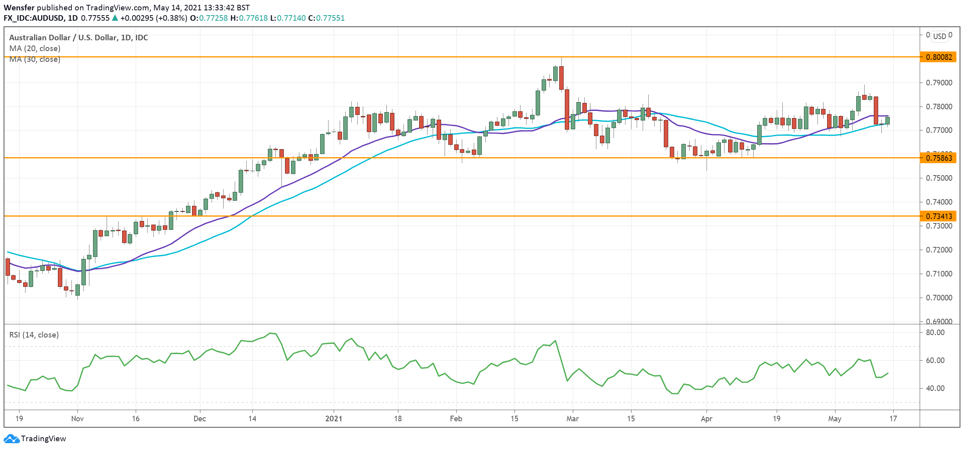Click the 0.79000 price scale label
The height and width of the screenshot is (450, 964).
(x=939, y=83)
